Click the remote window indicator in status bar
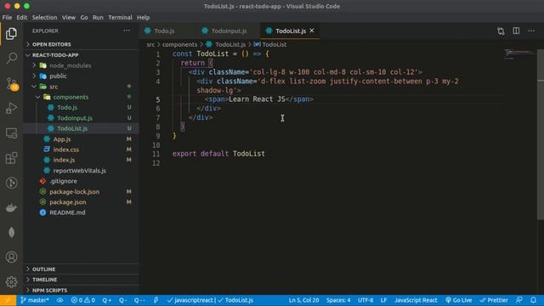This screenshot has height=306, width=544. [x=8, y=300]
